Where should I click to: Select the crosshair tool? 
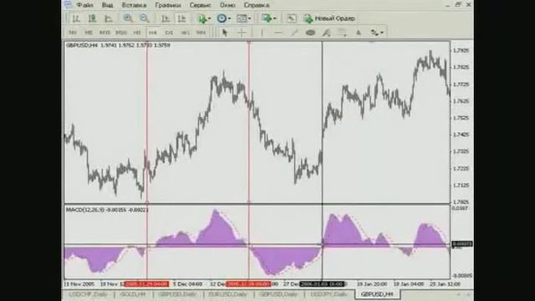242,33
